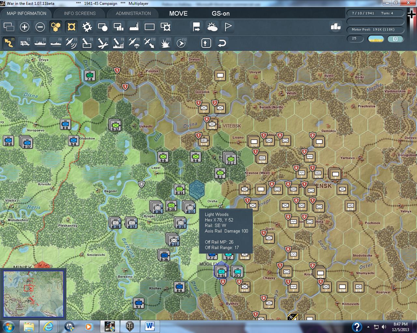Switch to the MAP INFORMATION tab
The height and width of the screenshot is (333, 417).
pos(26,13)
